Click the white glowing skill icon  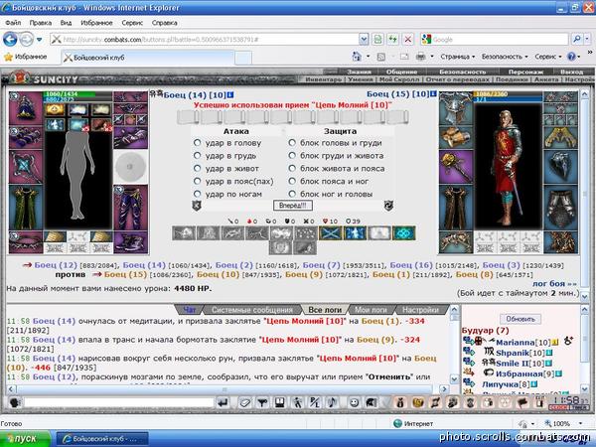(x=379, y=233)
